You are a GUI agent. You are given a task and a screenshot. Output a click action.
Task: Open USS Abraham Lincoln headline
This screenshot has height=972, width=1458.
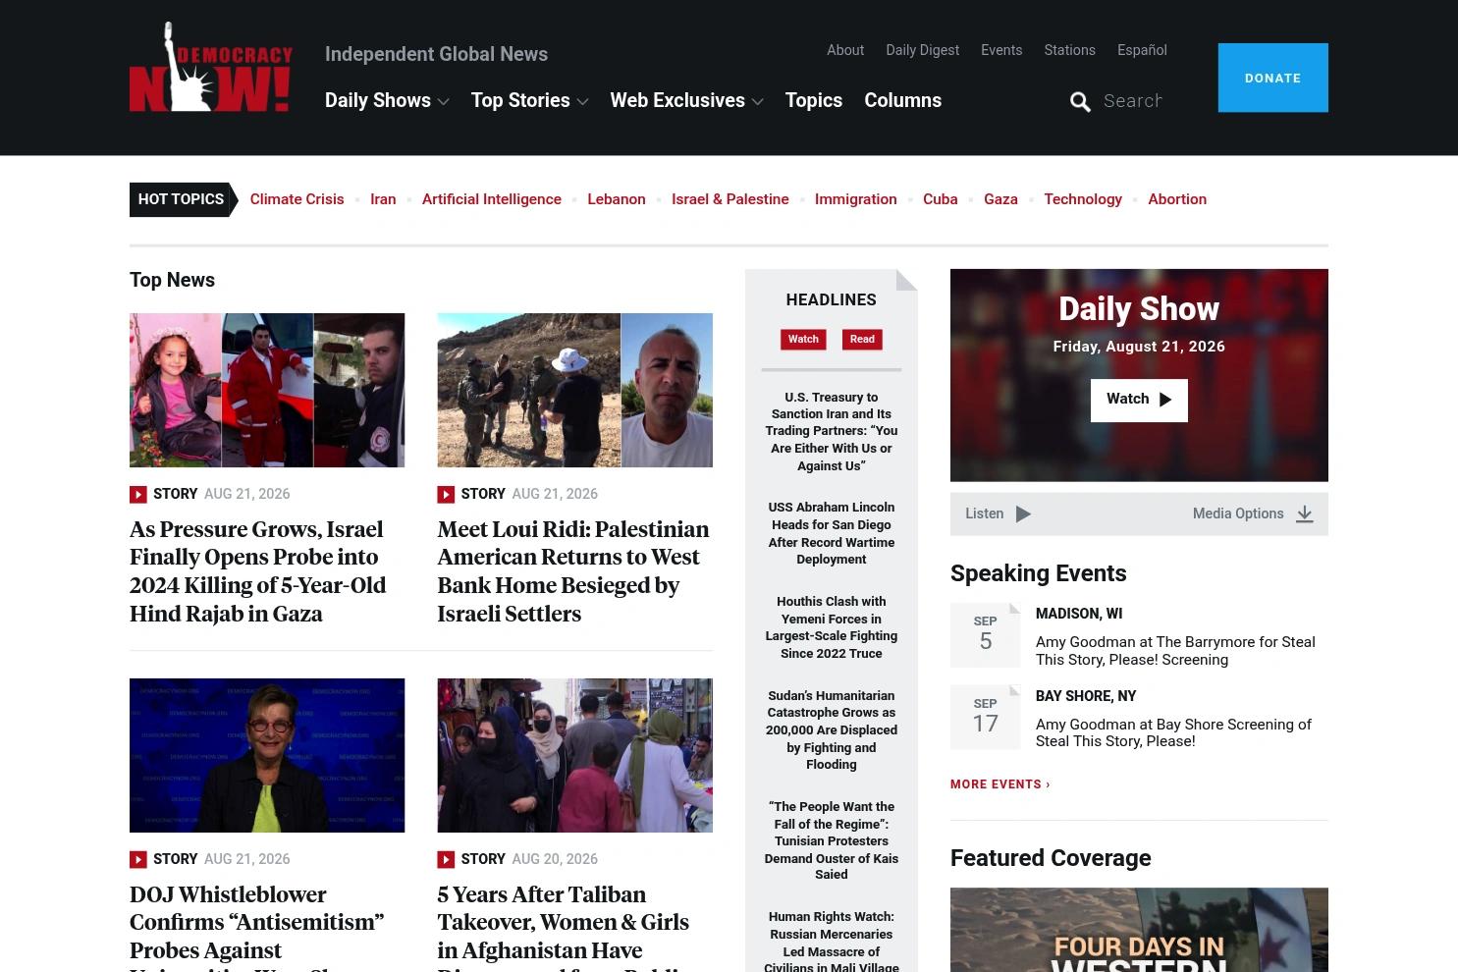point(832,533)
